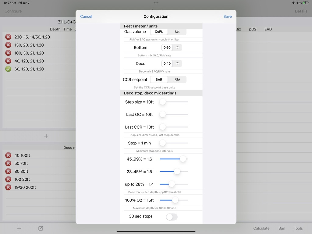
Task: Click the Time column header
Action: tap(67, 29)
